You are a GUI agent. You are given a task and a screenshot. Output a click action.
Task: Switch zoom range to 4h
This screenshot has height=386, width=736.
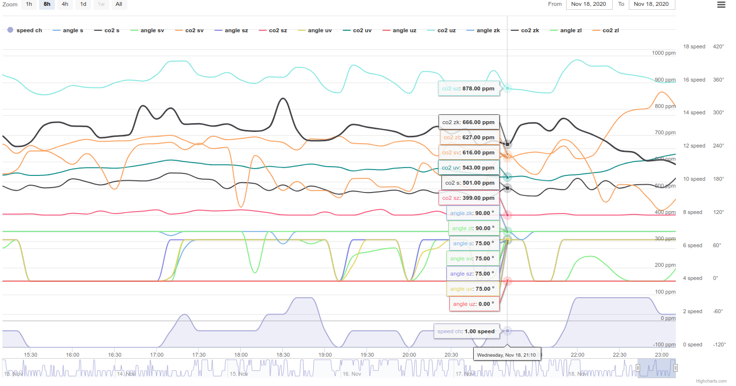pos(65,4)
